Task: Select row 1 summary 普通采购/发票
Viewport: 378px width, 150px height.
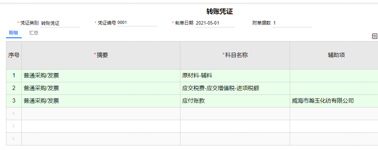Action: [x=101, y=76]
